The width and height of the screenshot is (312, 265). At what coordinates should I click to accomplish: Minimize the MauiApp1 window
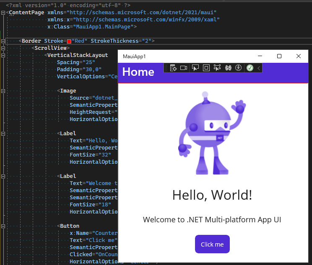(260, 56)
